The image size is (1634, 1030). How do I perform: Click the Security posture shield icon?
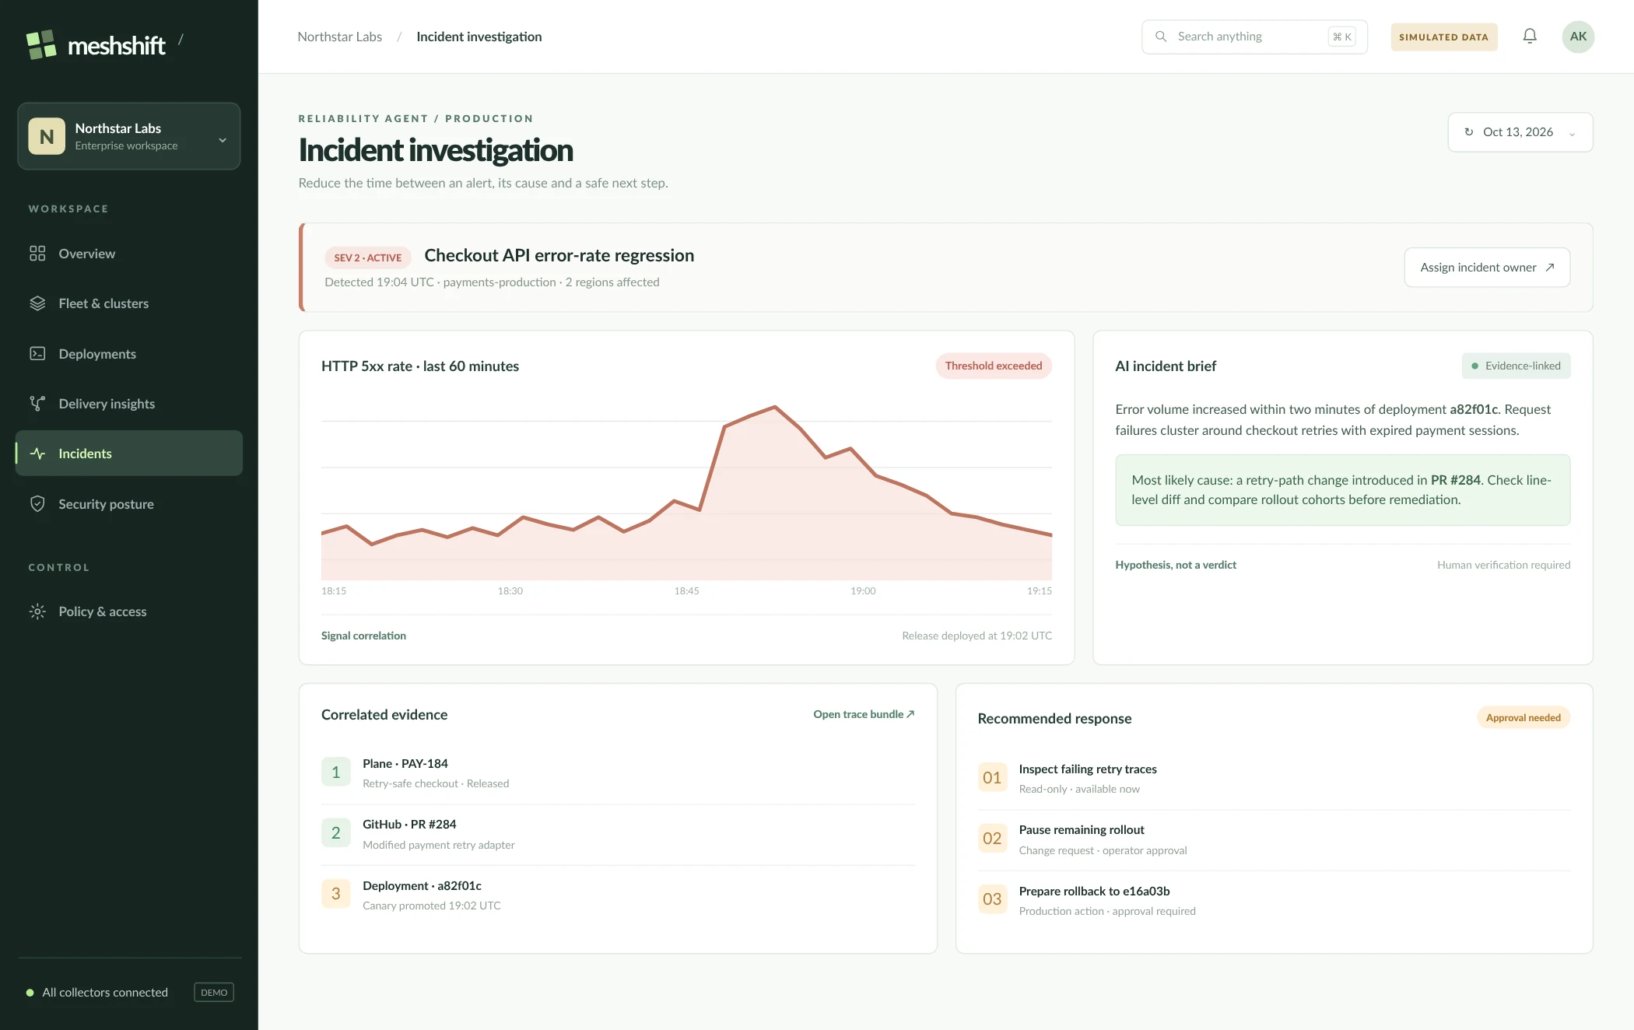(x=37, y=504)
